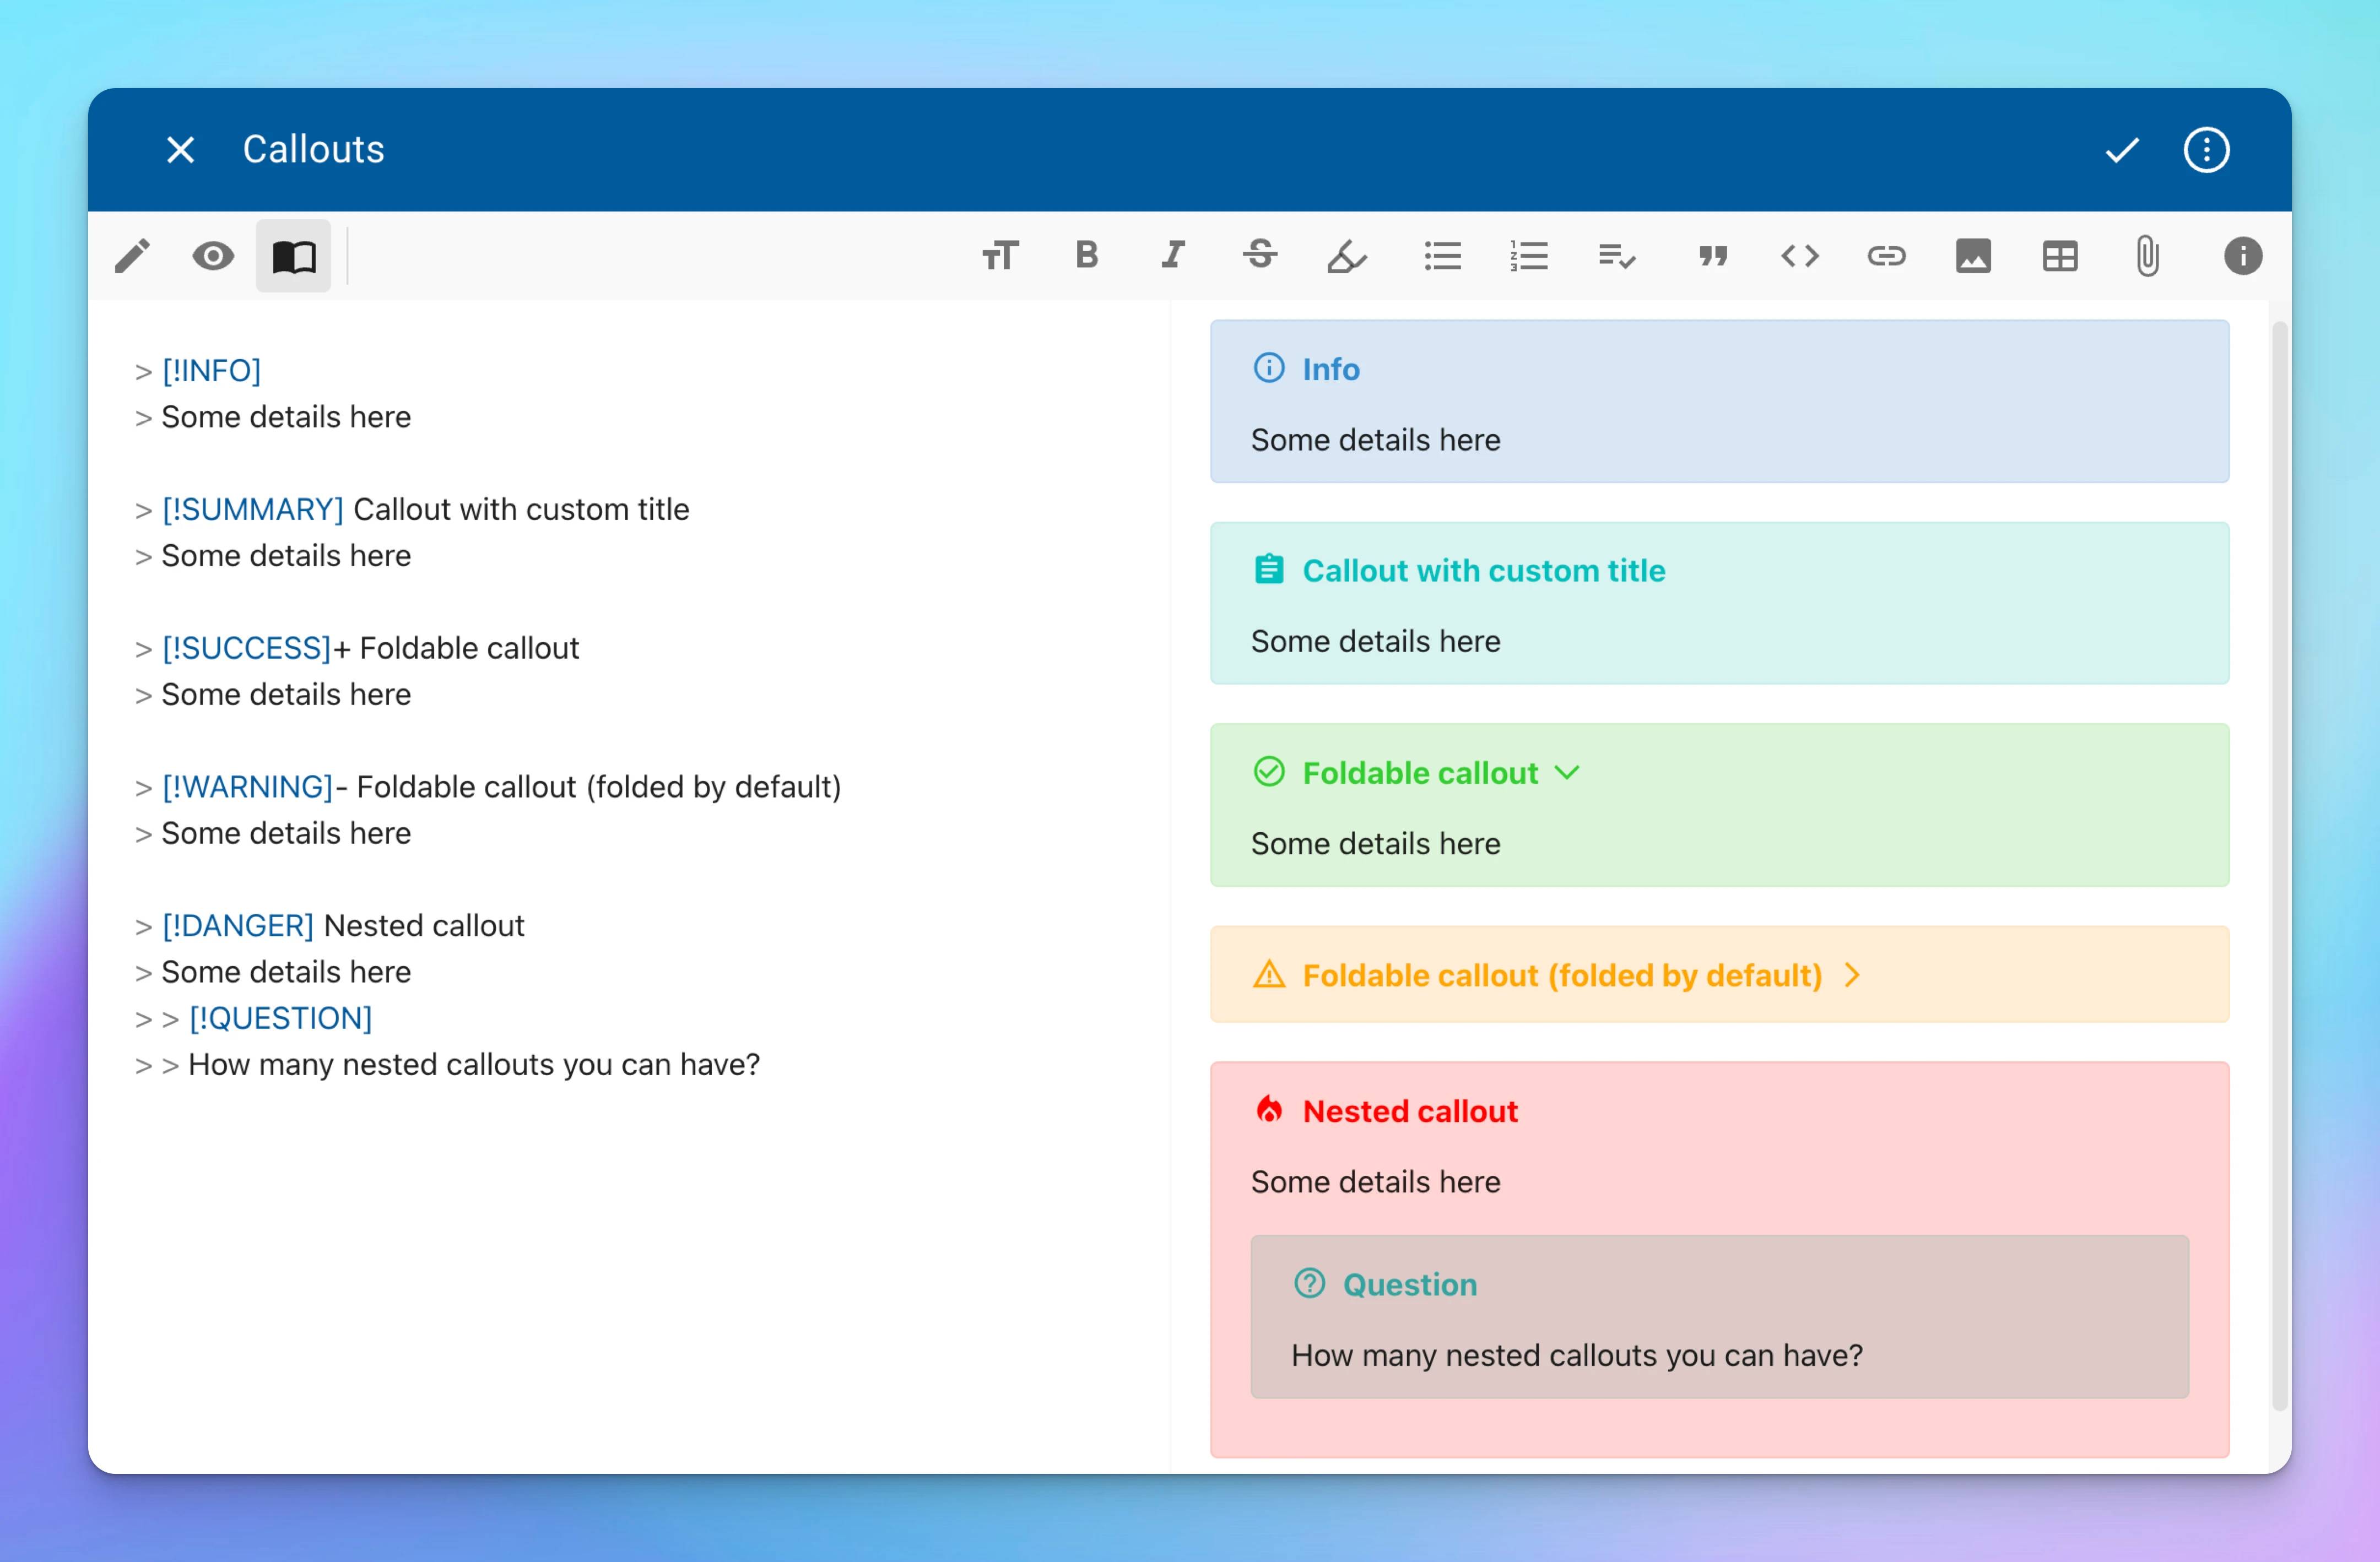Click the warning triangle icon
The width and height of the screenshot is (2380, 1562).
pos(1269,974)
